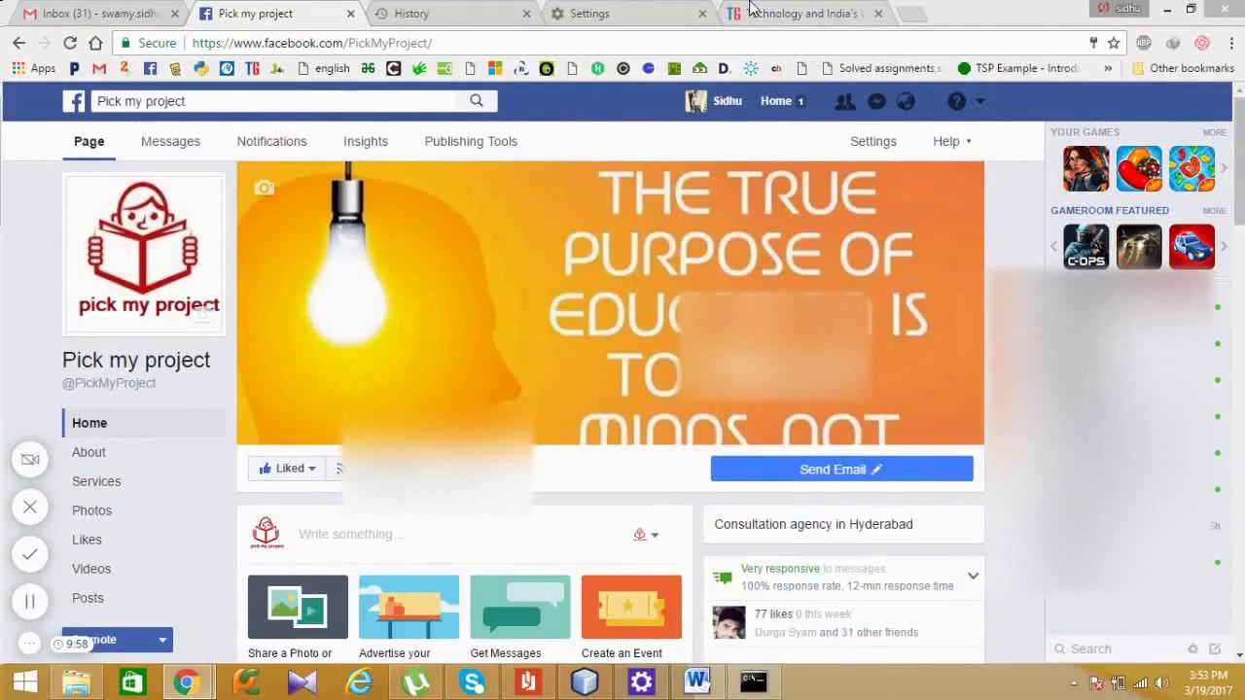Click the Facebook logo icon
This screenshot has height=700, width=1245.
tap(74, 101)
